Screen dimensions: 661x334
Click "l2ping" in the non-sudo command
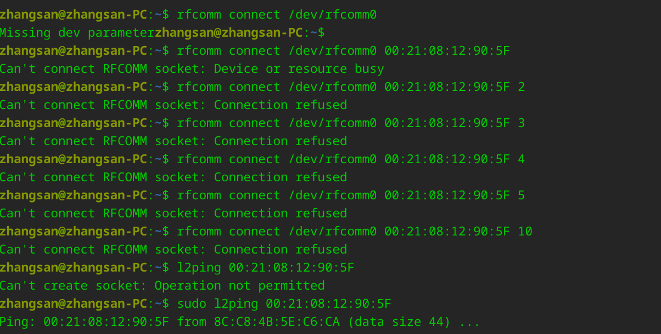tap(199, 268)
